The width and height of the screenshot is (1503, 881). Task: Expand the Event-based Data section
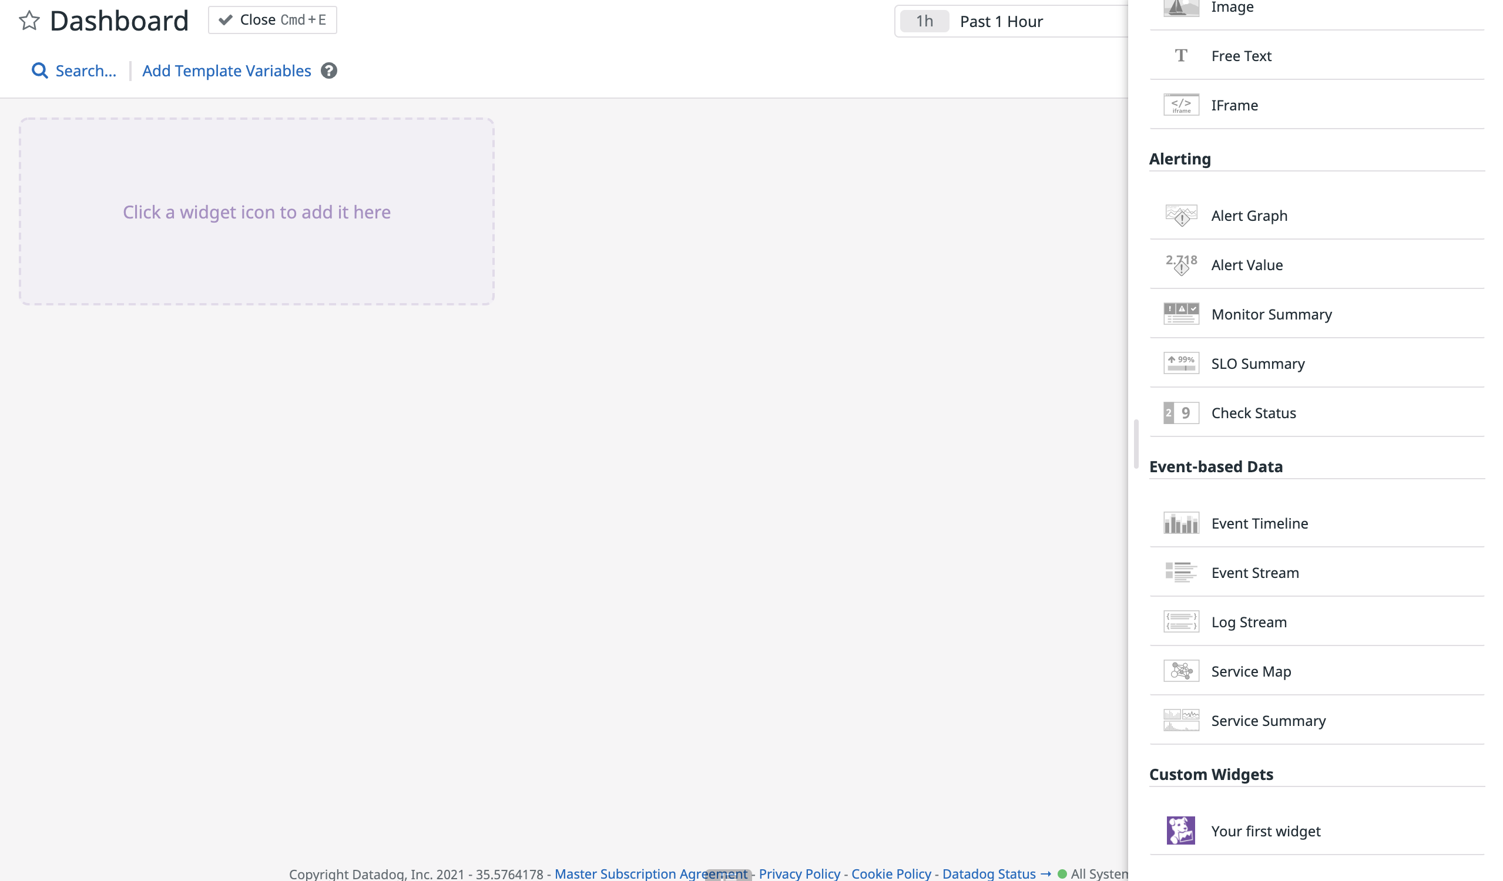(1216, 466)
